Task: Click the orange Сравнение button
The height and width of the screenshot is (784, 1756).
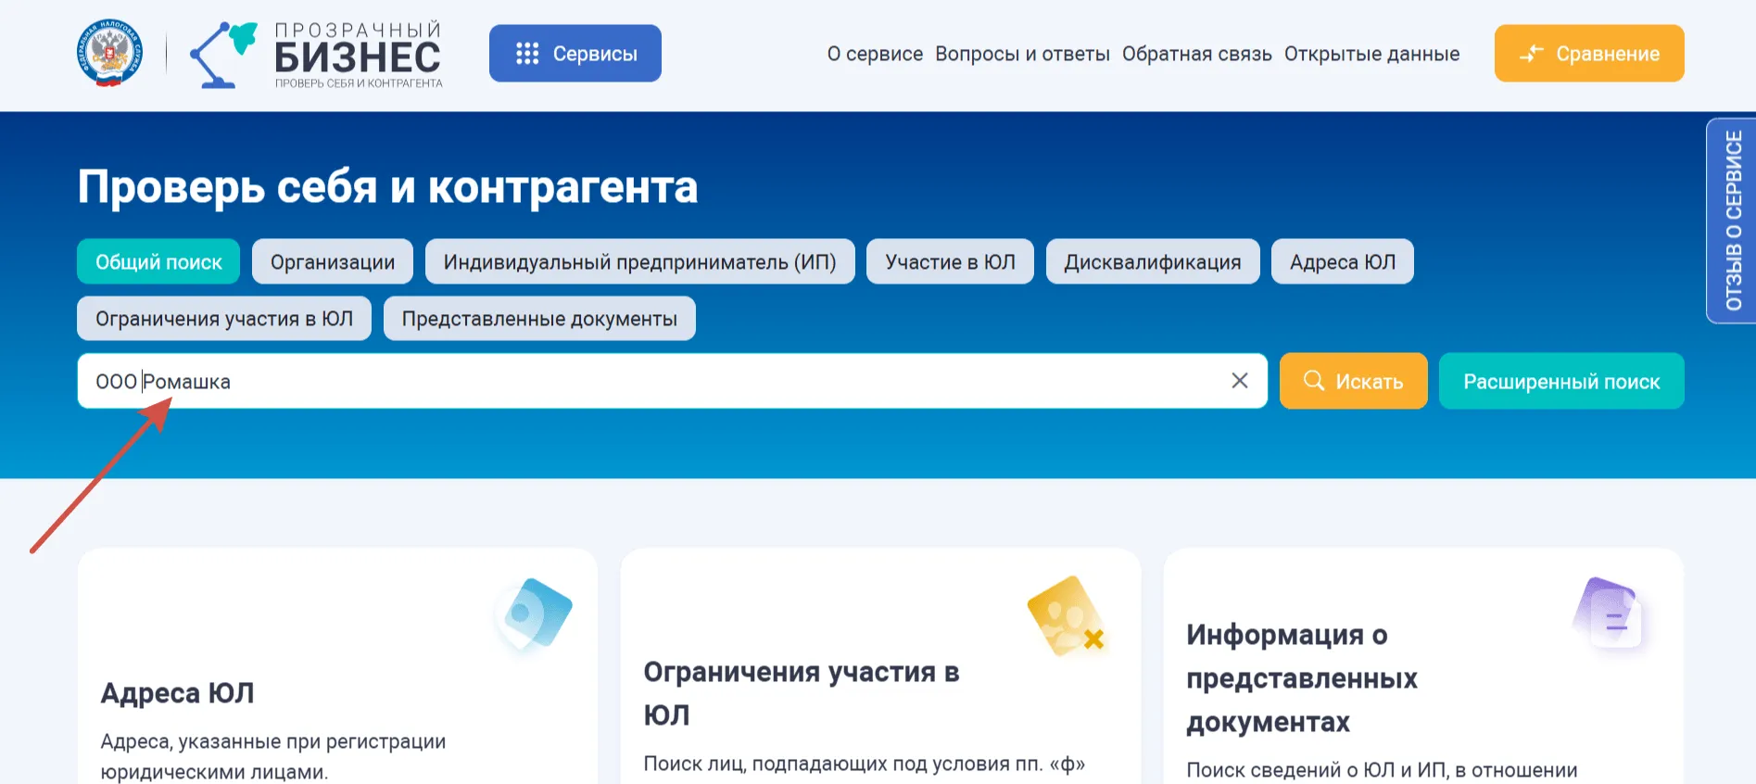Action: coord(1589,54)
